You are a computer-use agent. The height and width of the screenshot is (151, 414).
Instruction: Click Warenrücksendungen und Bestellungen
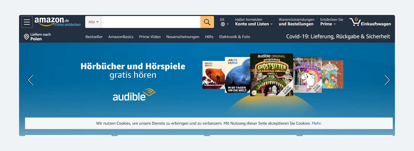(296, 22)
